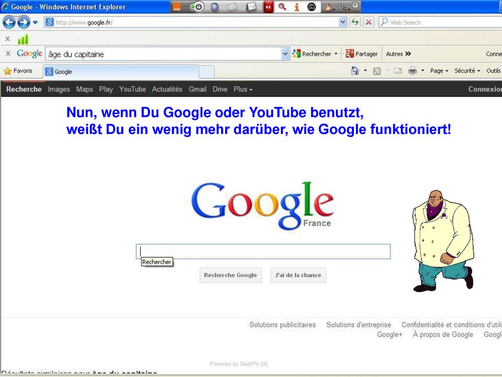Open the Favoris star button
The image size is (502, 377).
(18, 71)
